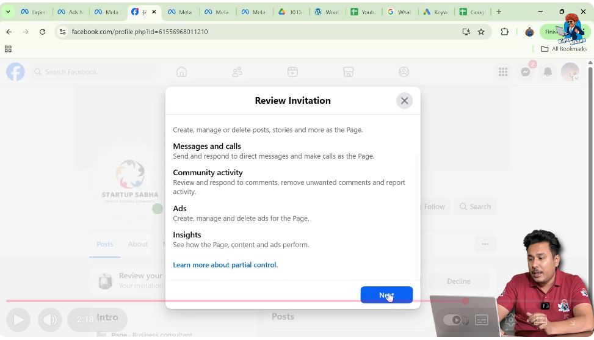
Task: Open the Chrome profile avatar
Action: [x=529, y=32]
